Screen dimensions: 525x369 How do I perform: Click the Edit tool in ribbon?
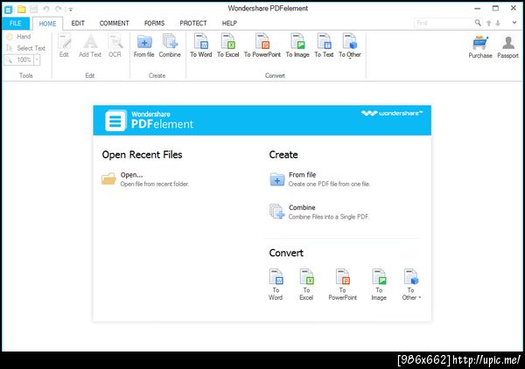point(64,45)
